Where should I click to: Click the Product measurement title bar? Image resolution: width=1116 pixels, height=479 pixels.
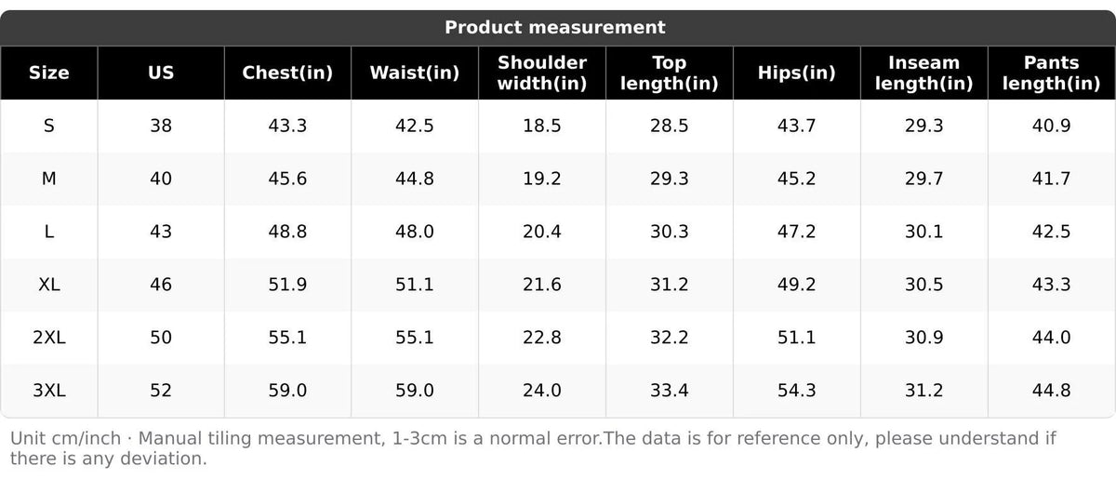(555, 27)
